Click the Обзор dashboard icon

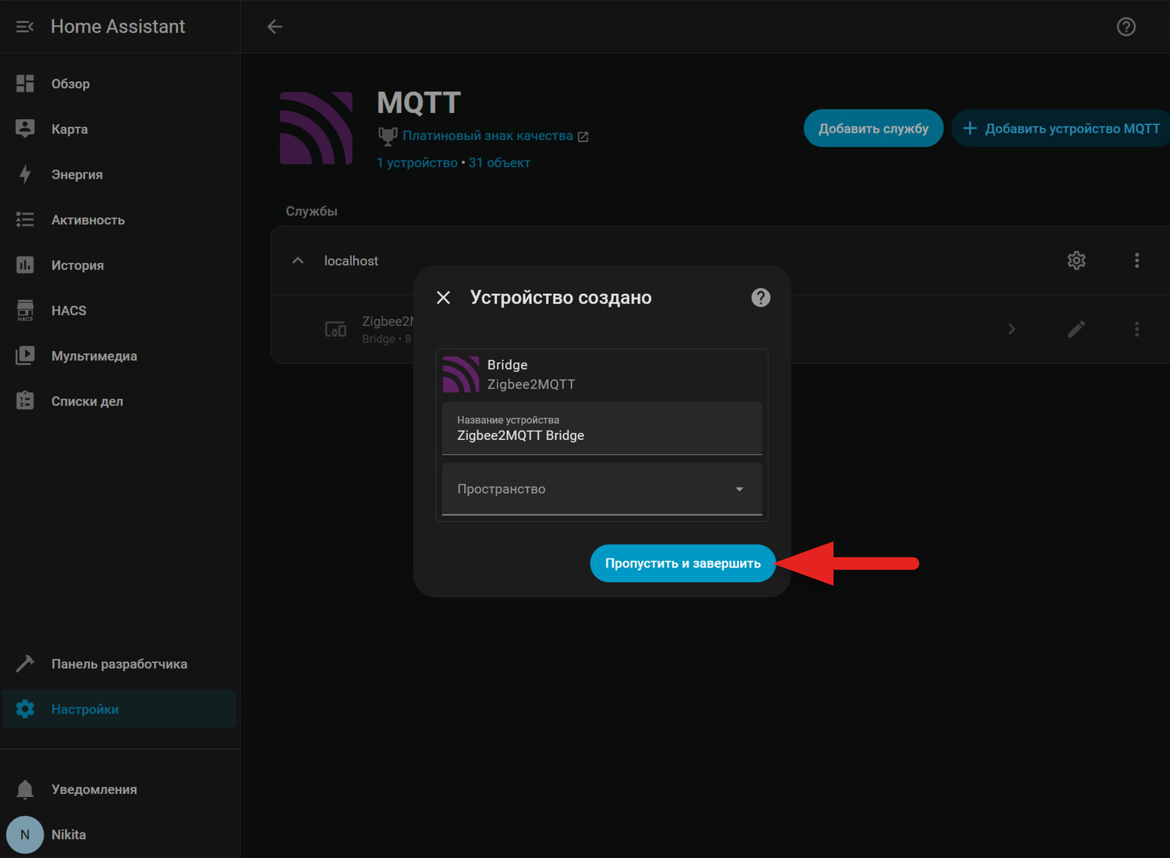tap(25, 83)
